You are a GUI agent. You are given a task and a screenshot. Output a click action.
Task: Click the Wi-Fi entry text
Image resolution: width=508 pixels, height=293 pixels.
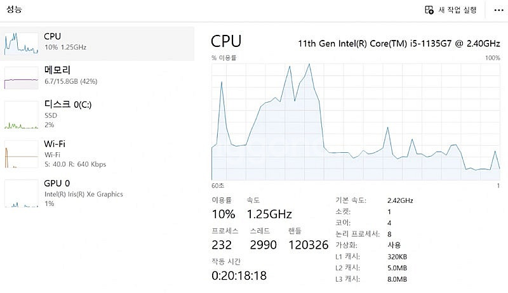(55, 143)
